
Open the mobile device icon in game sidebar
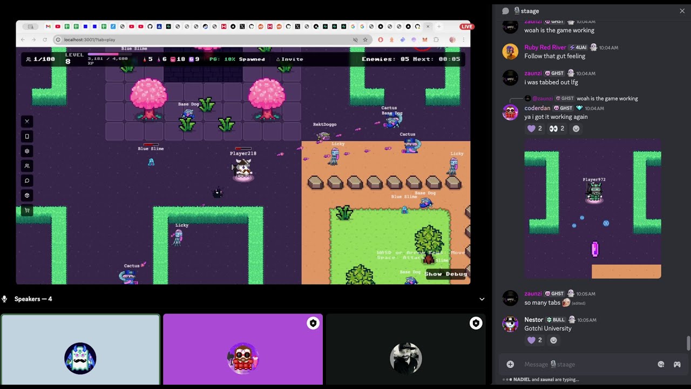[27, 136]
